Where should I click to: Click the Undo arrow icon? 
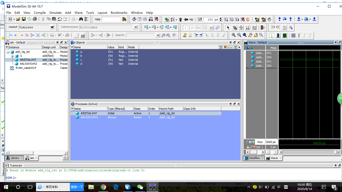60,19
